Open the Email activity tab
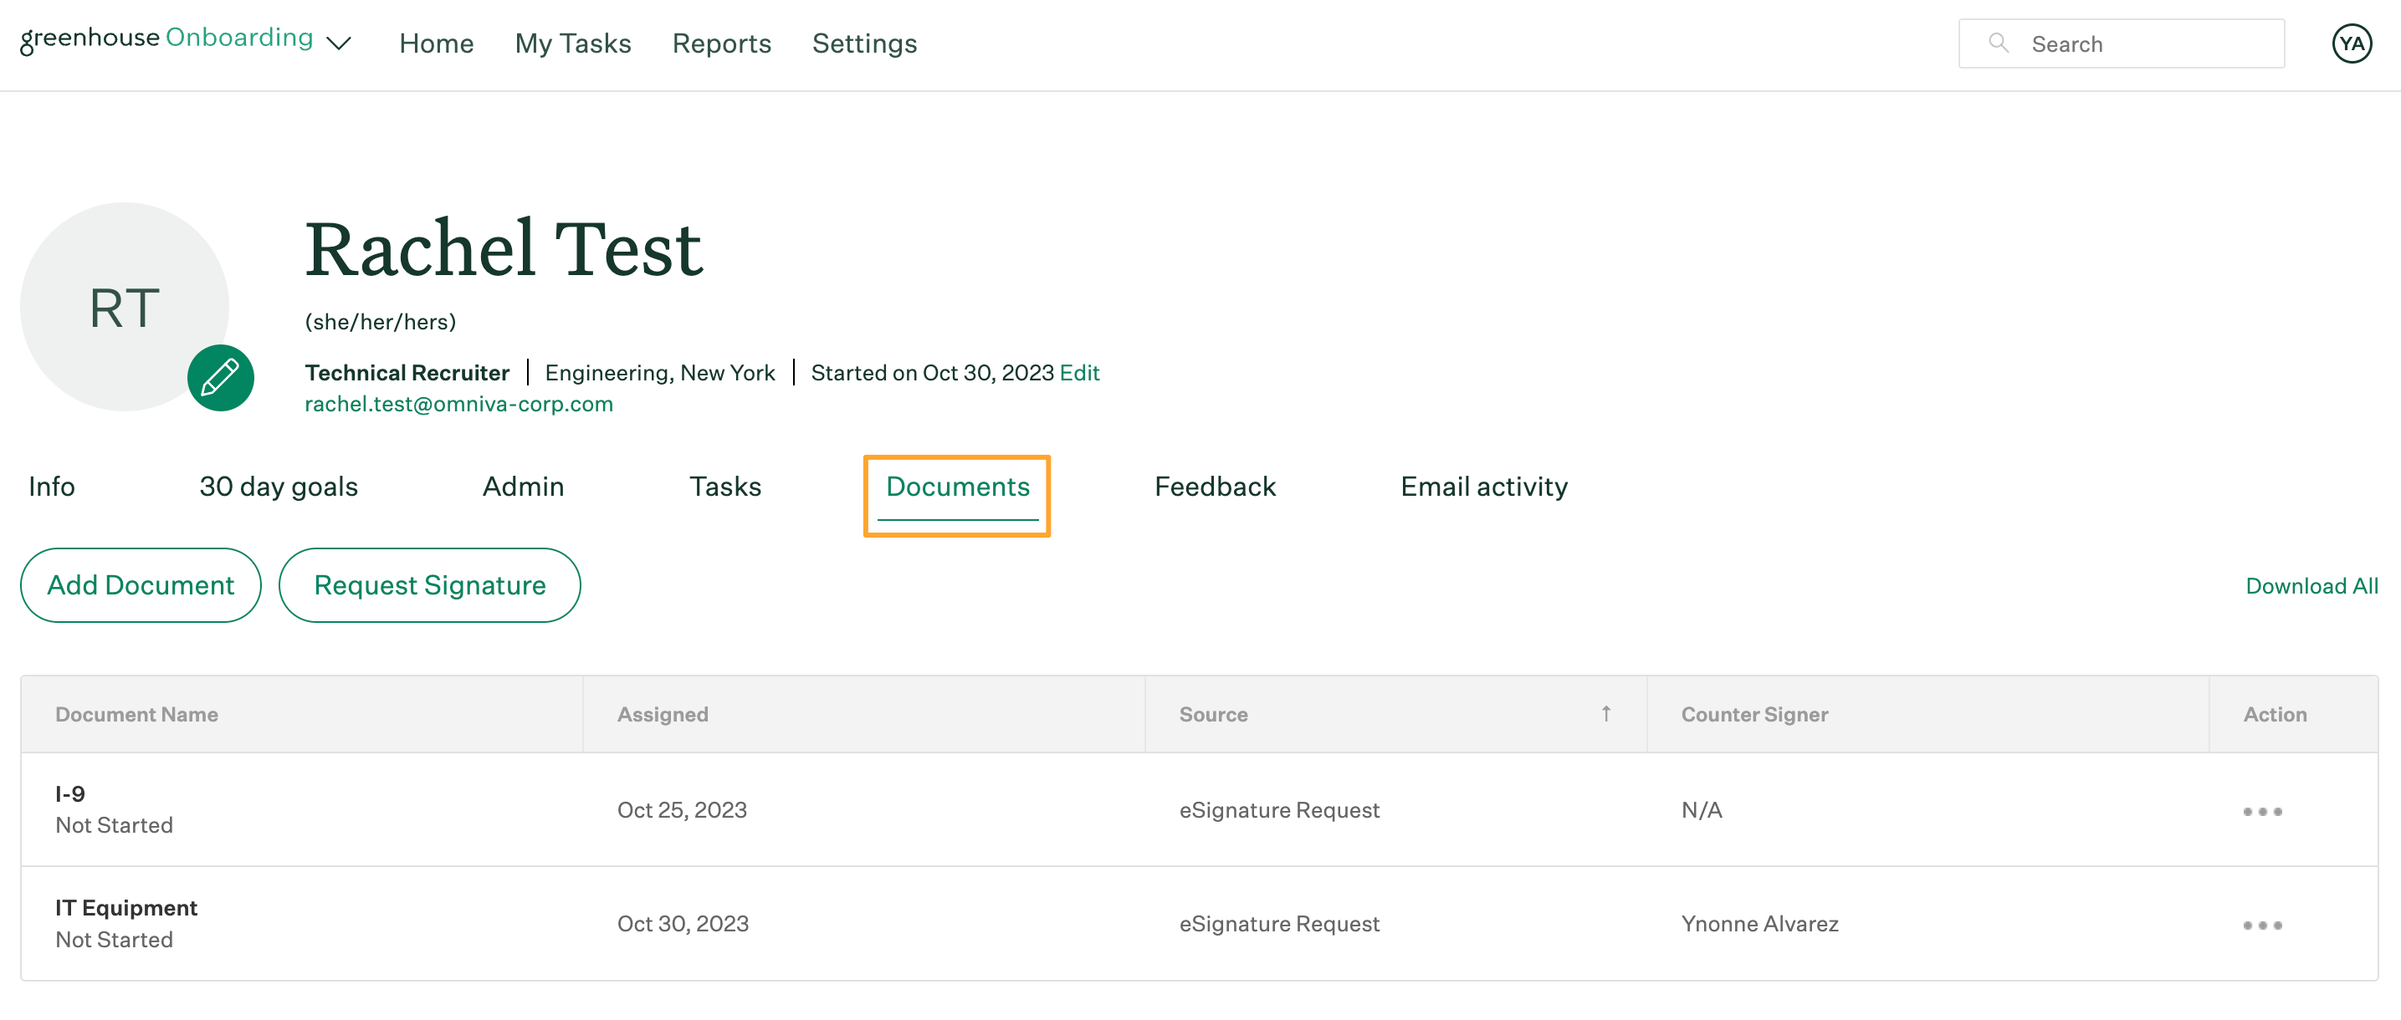Image resolution: width=2401 pixels, height=1020 pixels. click(1484, 487)
